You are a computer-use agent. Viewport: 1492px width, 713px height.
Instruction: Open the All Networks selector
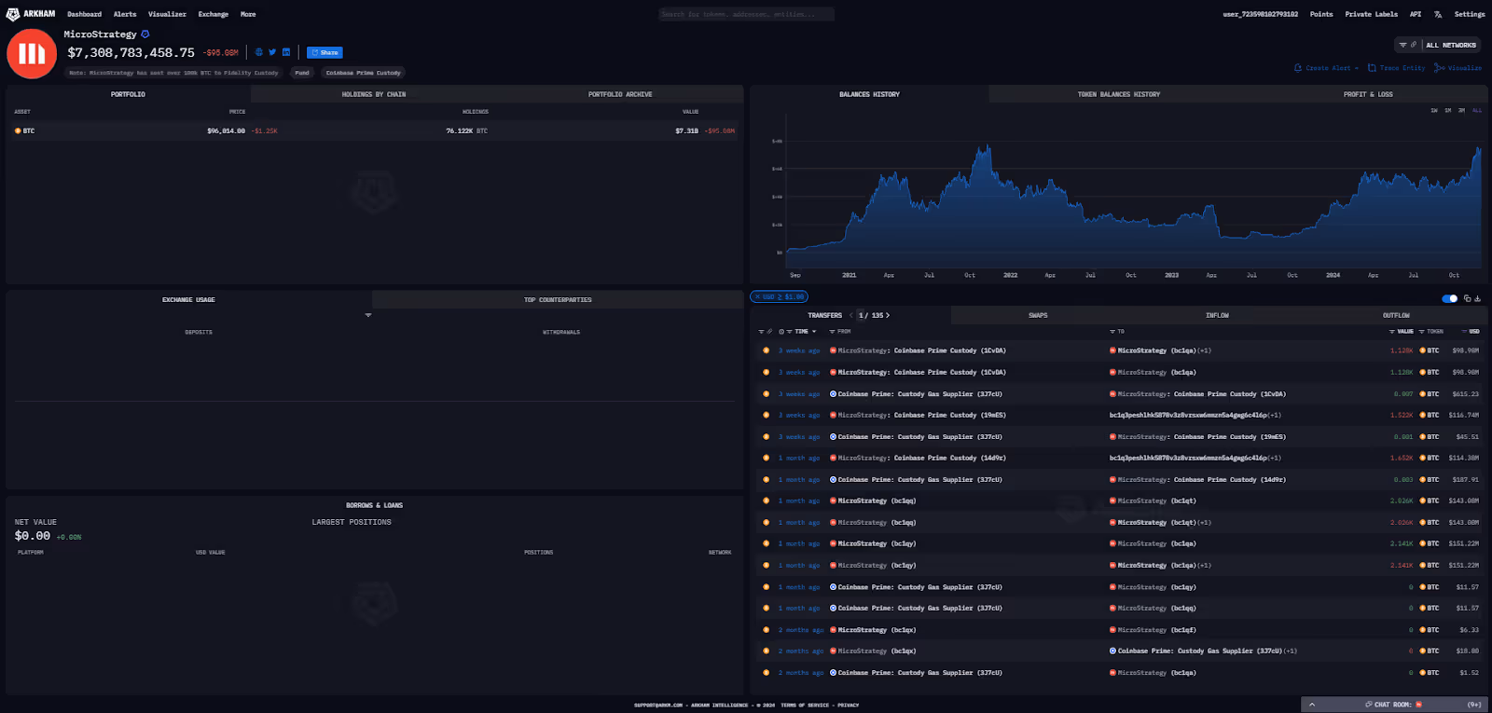[1451, 45]
